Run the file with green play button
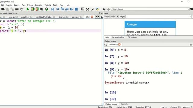Screen dimensions: 193x108 (28, 9)
